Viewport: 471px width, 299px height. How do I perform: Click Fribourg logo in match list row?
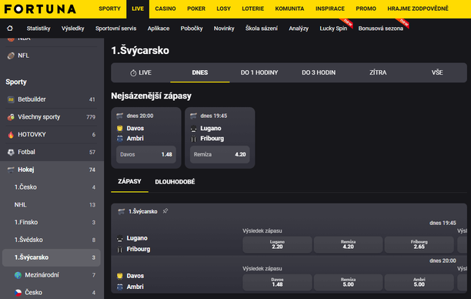click(x=120, y=250)
